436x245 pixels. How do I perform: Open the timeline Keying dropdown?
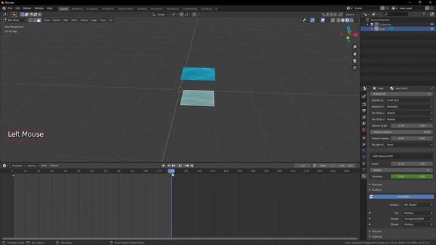[x=33, y=165]
